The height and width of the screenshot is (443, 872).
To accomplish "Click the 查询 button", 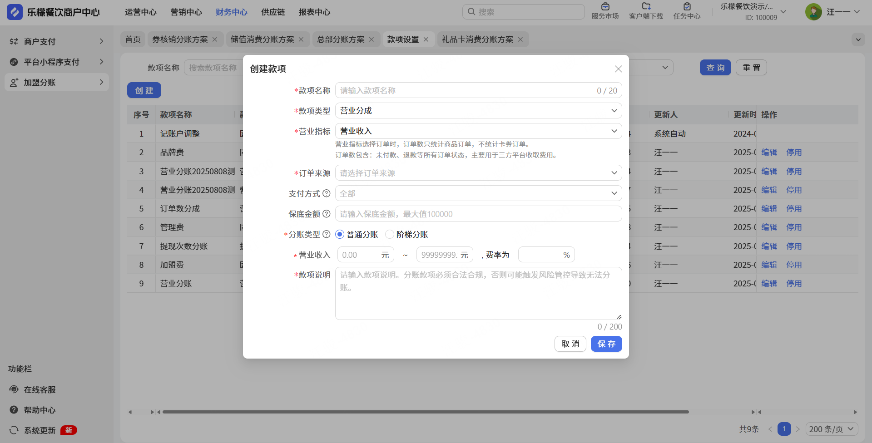I will click(715, 68).
